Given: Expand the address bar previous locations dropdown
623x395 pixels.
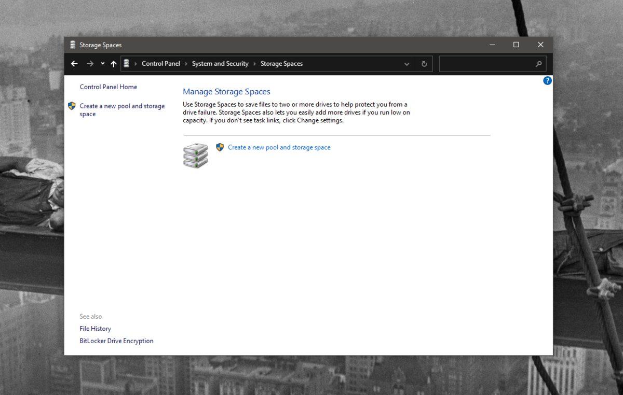Looking at the screenshot, I should (x=407, y=64).
